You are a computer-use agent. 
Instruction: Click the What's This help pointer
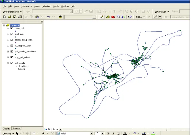coord(130,17)
